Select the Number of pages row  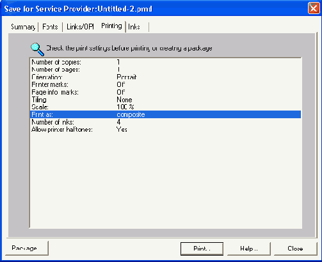click(165, 70)
